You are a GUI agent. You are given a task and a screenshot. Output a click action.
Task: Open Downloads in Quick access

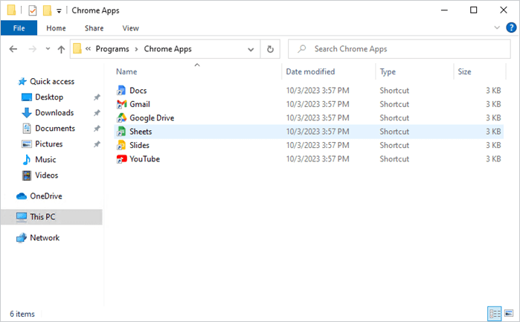pos(54,113)
